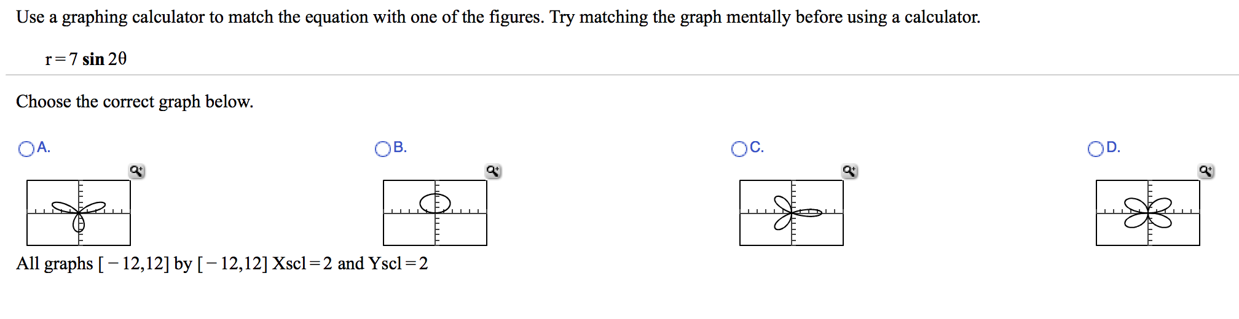Screen dimensions: 1239x319
Task: Click the zoom magnifier icon above graph B
Action: (494, 171)
